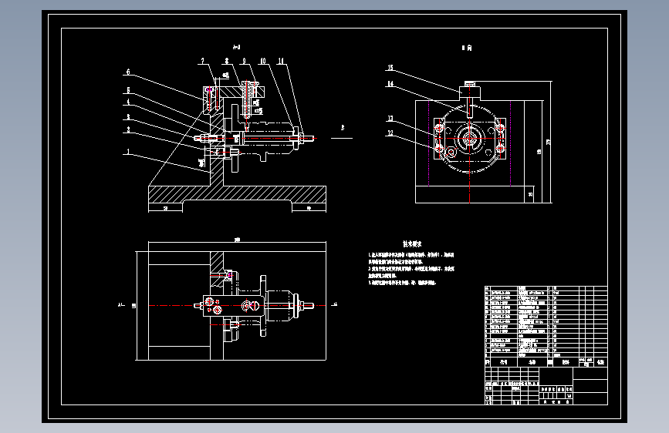669x433 pixels.
Task: Select part callout number 4 in the section view
Action: point(128,102)
